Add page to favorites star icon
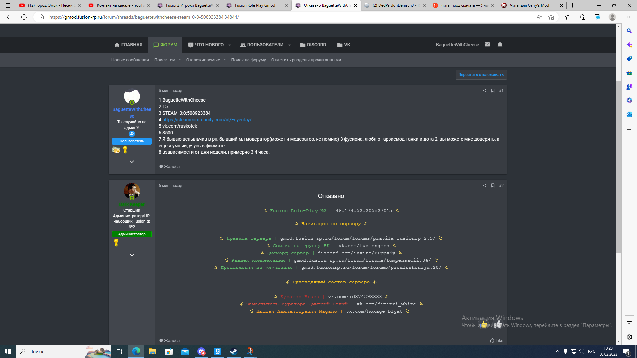Screen dimensions: 637x358 (x=551, y=17)
